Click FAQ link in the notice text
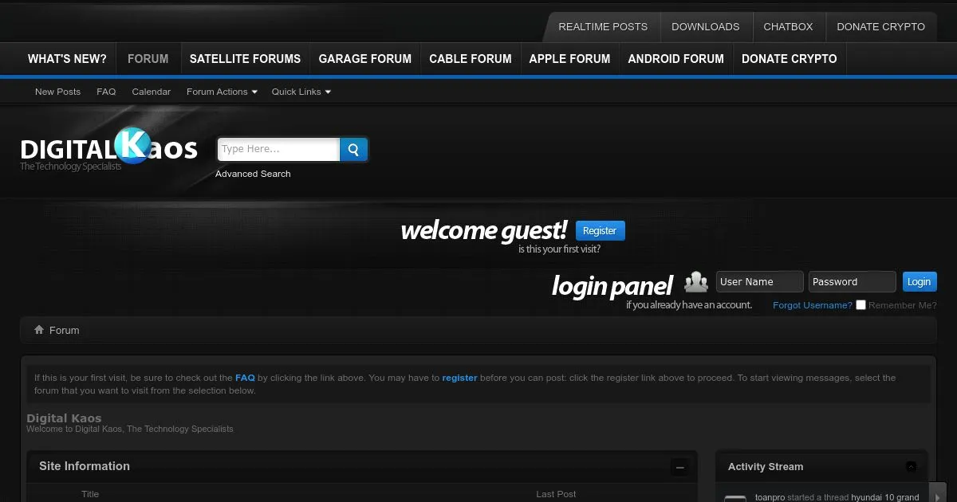Screen dimensions: 957x502 [x=245, y=378]
